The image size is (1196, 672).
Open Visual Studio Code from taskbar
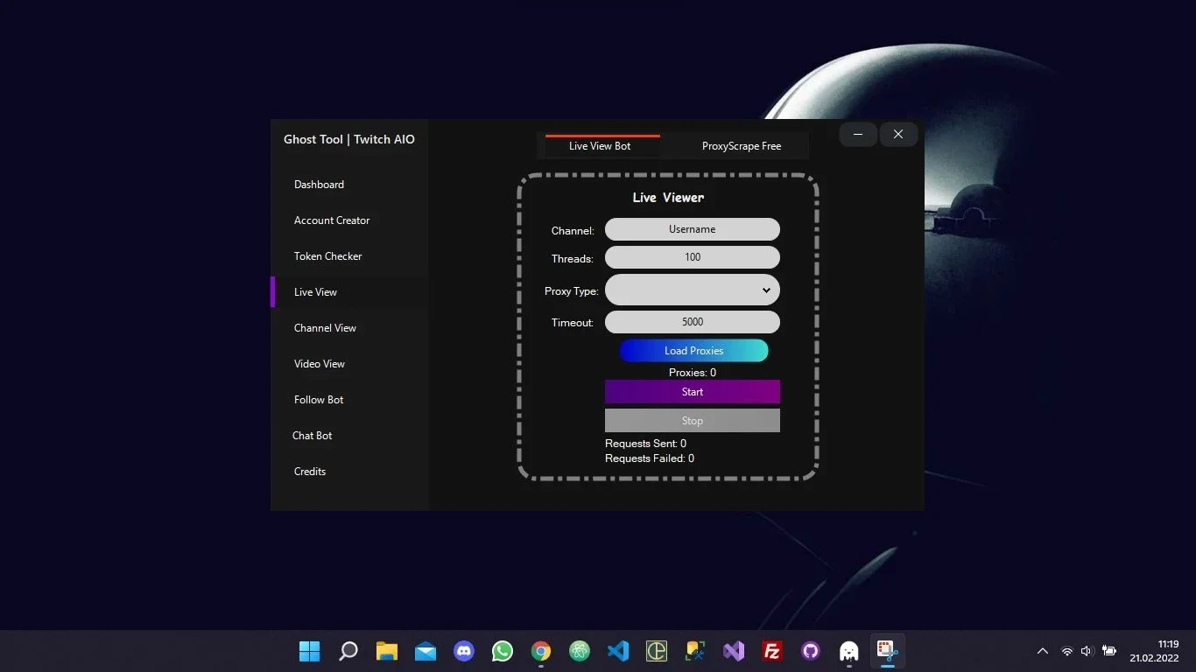pos(618,651)
